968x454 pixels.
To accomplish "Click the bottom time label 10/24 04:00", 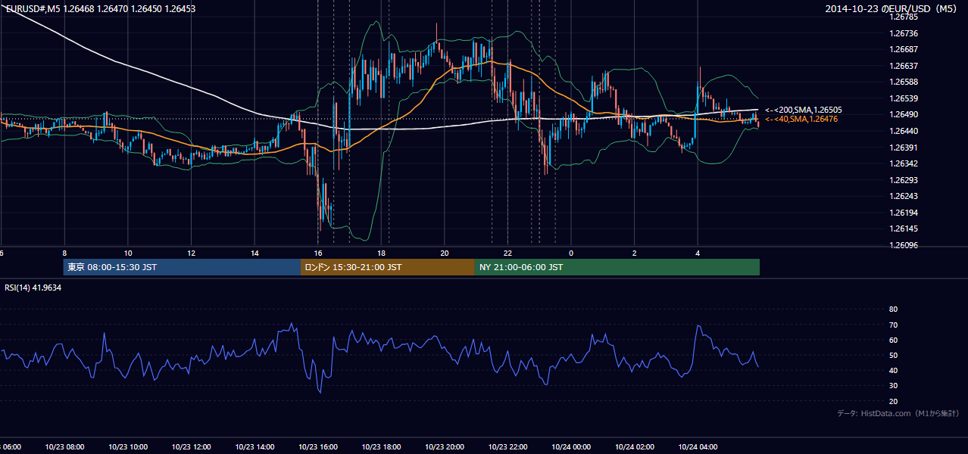I will pos(698,447).
